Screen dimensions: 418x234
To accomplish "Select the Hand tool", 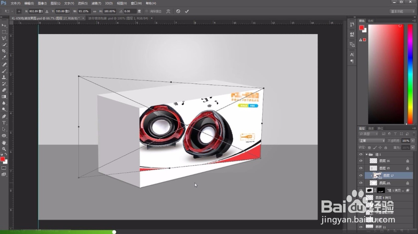I will (4, 143).
